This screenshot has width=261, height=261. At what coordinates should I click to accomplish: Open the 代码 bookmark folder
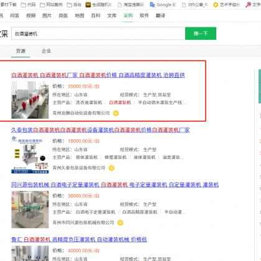pos(28,4)
